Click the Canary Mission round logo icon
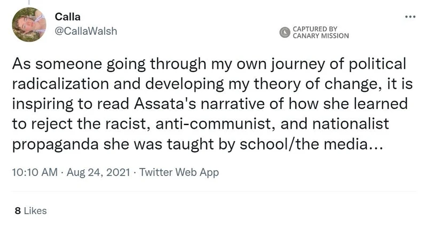 (x=286, y=33)
